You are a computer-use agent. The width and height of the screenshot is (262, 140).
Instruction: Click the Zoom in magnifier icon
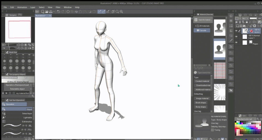click(121, 12)
